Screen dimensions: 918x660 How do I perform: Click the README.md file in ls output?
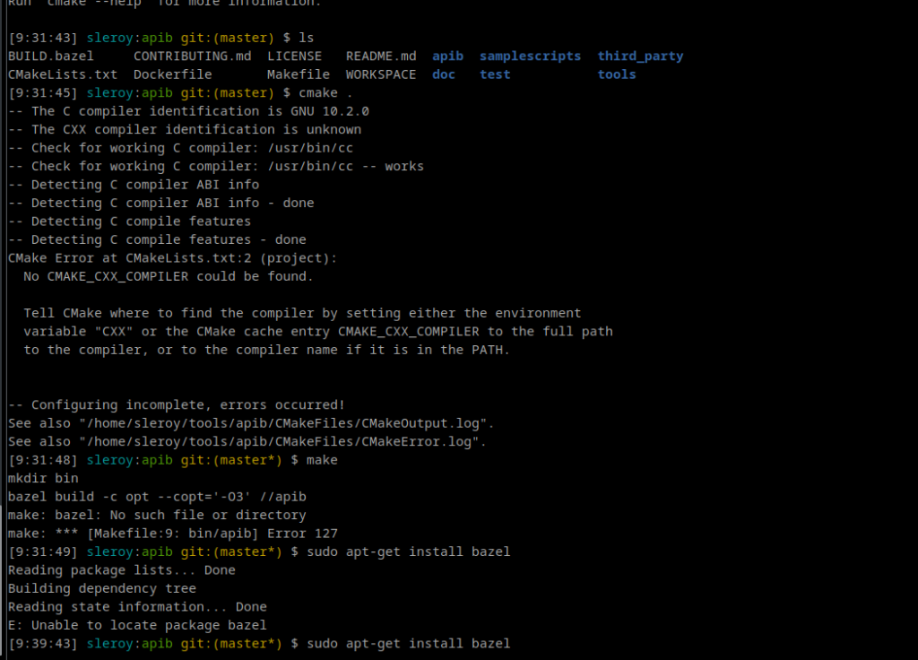point(381,56)
